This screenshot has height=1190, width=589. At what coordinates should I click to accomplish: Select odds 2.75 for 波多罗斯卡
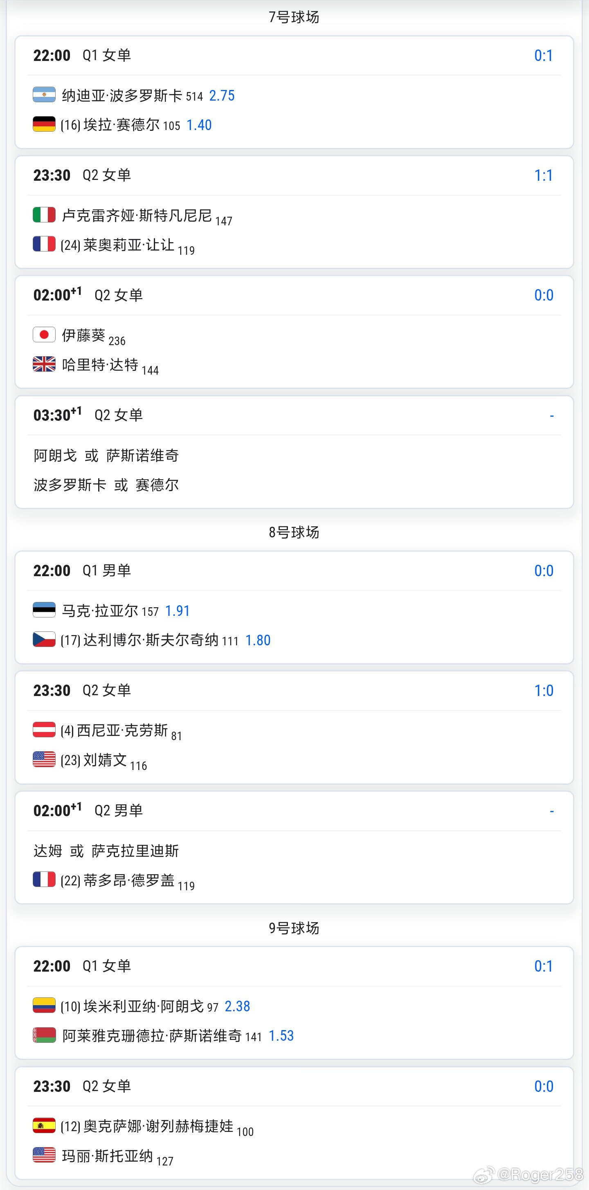click(x=222, y=96)
